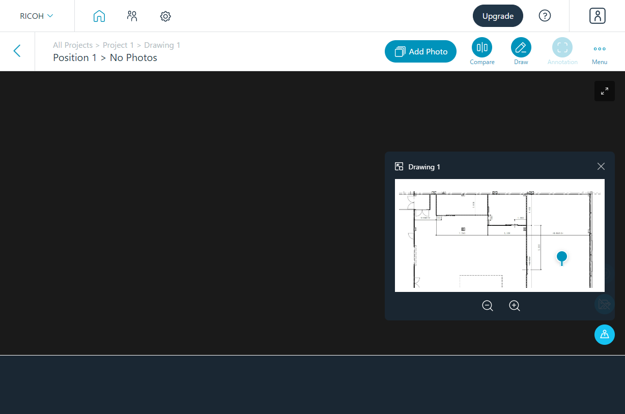625x414 pixels.
Task: Zoom in the drawing map
Action: [515, 306]
